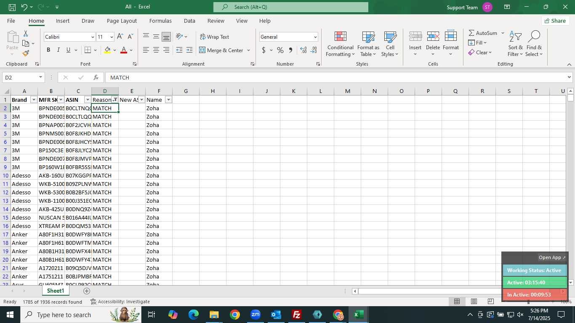The height and width of the screenshot is (323, 575).
Task: Expand the Name Box dropdown arrow
Action: (40, 77)
